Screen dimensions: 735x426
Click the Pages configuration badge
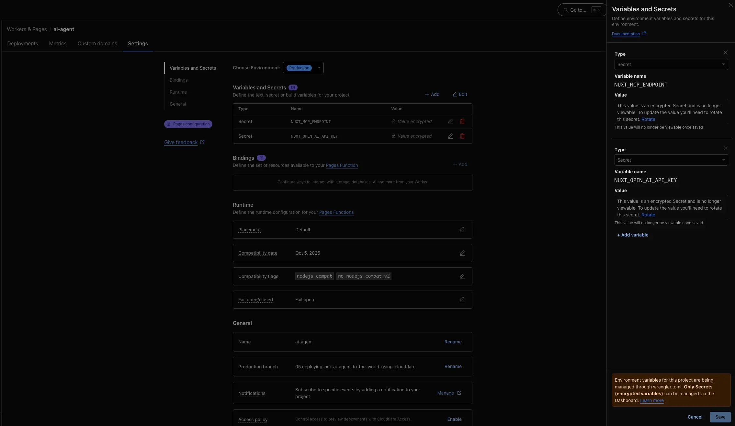tap(188, 124)
